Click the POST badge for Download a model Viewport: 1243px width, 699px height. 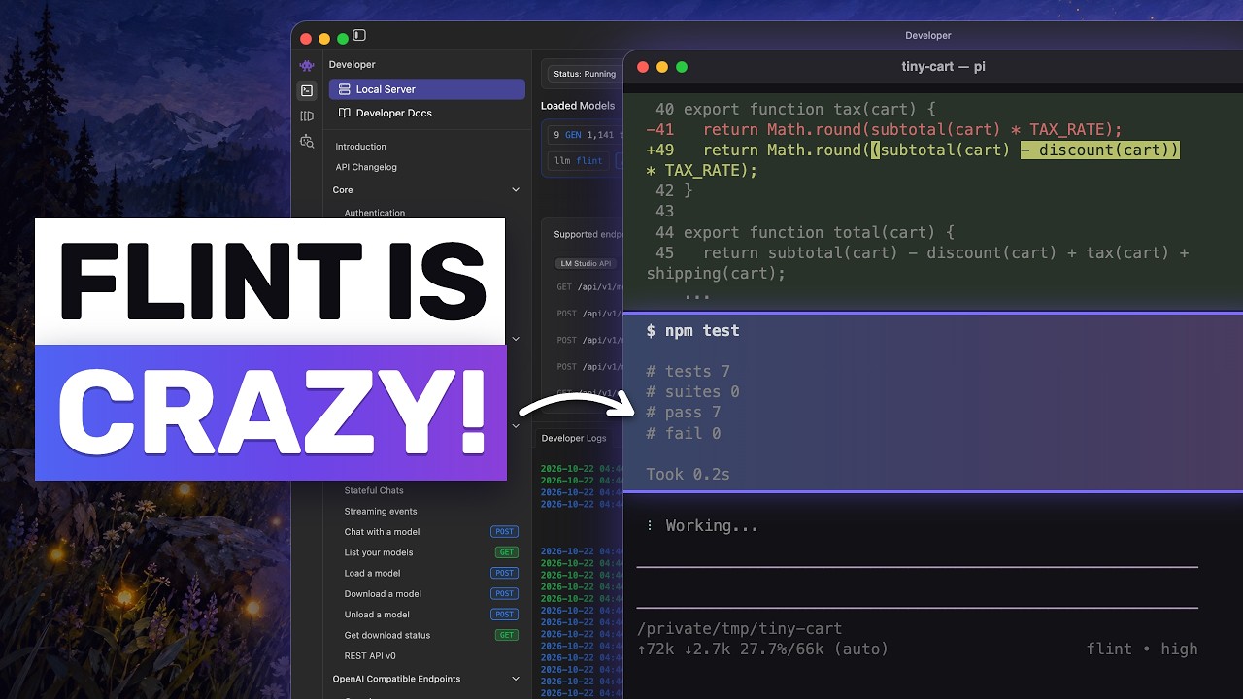[x=504, y=594]
